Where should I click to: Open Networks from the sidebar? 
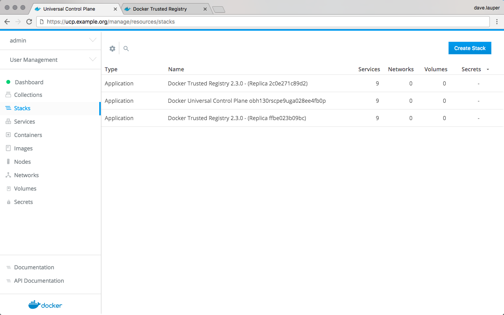click(26, 175)
